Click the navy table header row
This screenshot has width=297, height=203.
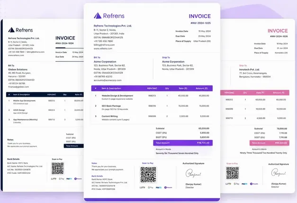(x=45, y=94)
